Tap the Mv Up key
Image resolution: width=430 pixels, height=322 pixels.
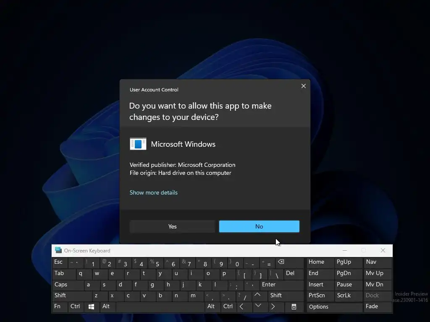coord(378,273)
